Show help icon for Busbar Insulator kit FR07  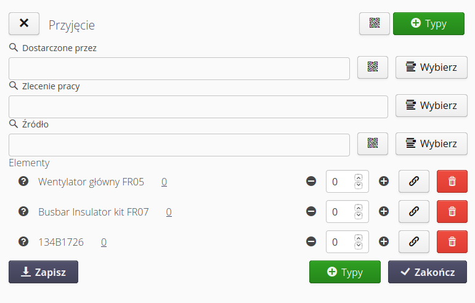coord(24,211)
